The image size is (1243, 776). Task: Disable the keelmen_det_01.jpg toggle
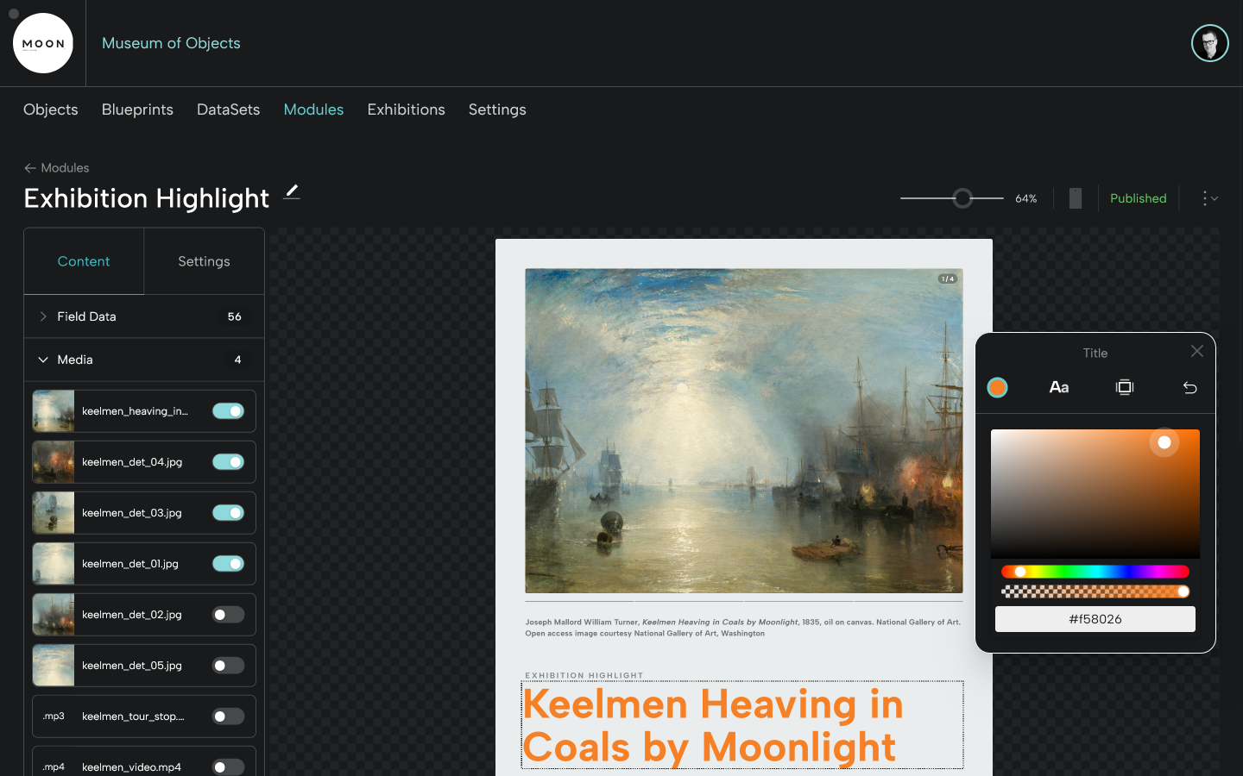pos(229,564)
